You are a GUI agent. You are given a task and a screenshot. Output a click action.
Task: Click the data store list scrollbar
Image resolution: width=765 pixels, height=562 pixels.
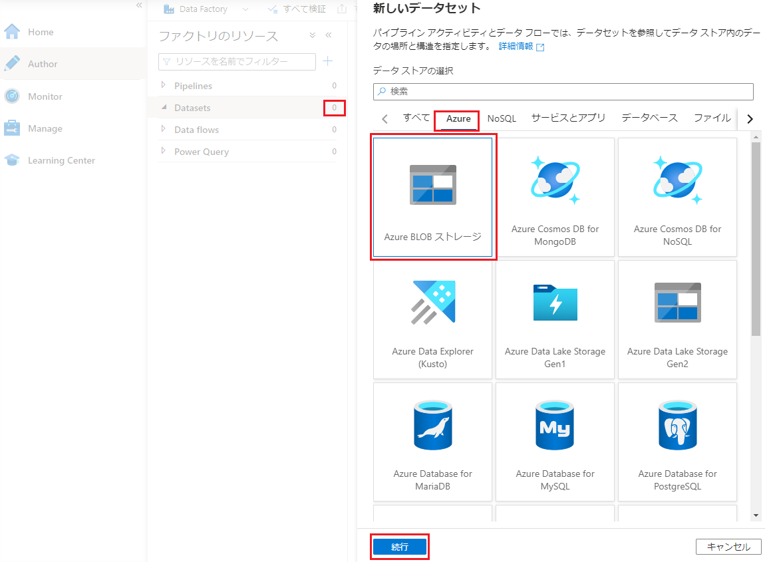[x=756, y=239]
